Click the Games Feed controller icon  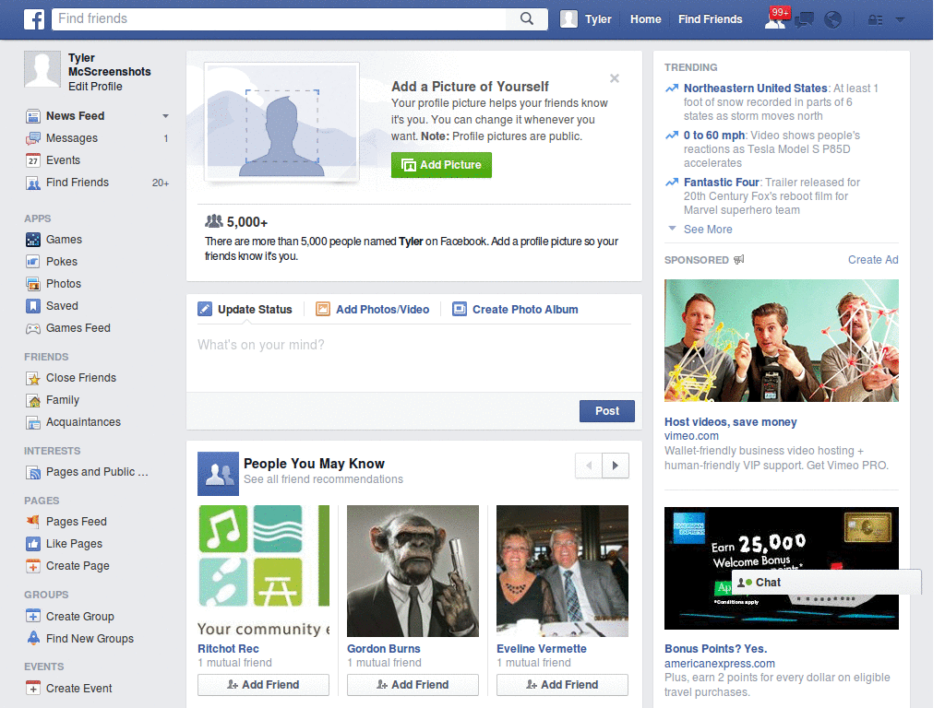[x=33, y=328]
